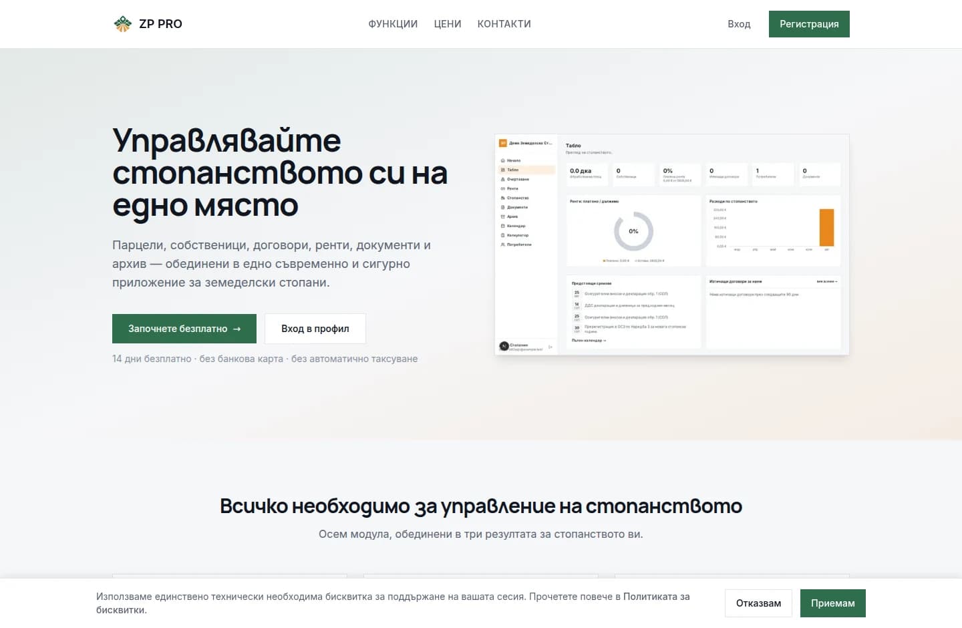Go to the ЦЕНИ navigation item
Viewport: 962px width, 628px height.
[x=448, y=24]
